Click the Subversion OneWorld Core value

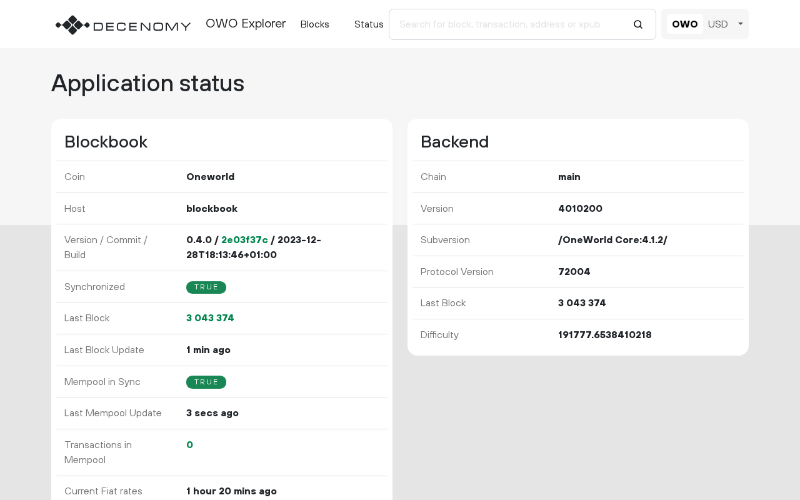pos(612,240)
